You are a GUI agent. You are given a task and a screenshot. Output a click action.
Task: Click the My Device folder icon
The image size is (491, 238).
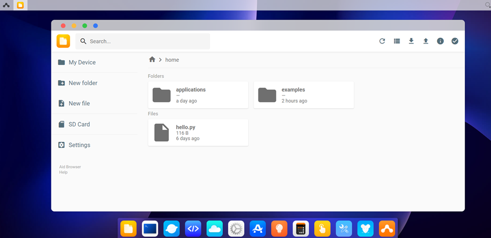61,62
